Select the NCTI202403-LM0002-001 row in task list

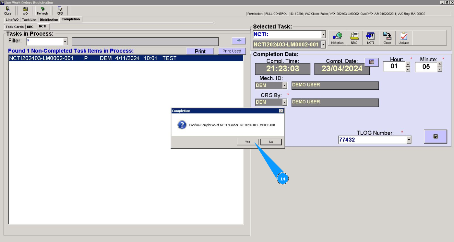(126, 58)
